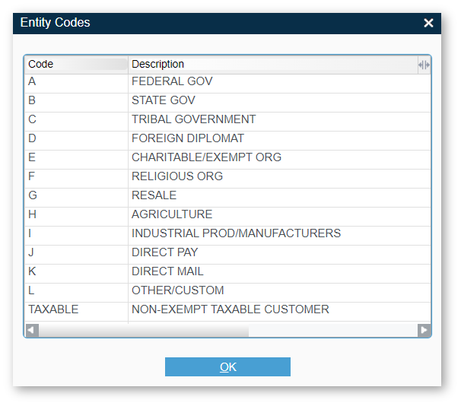Select code G cell
461x406 pixels.
pyautogui.click(x=76, y=198)
